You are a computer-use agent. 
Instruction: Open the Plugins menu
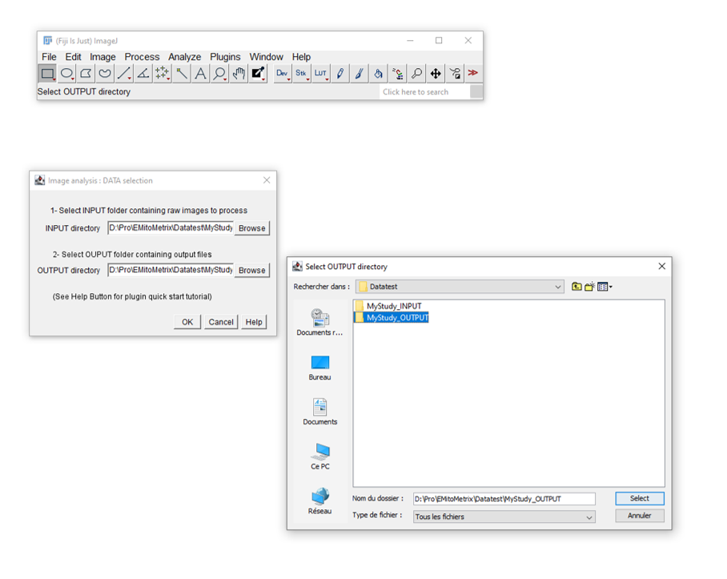coord(225,57)
